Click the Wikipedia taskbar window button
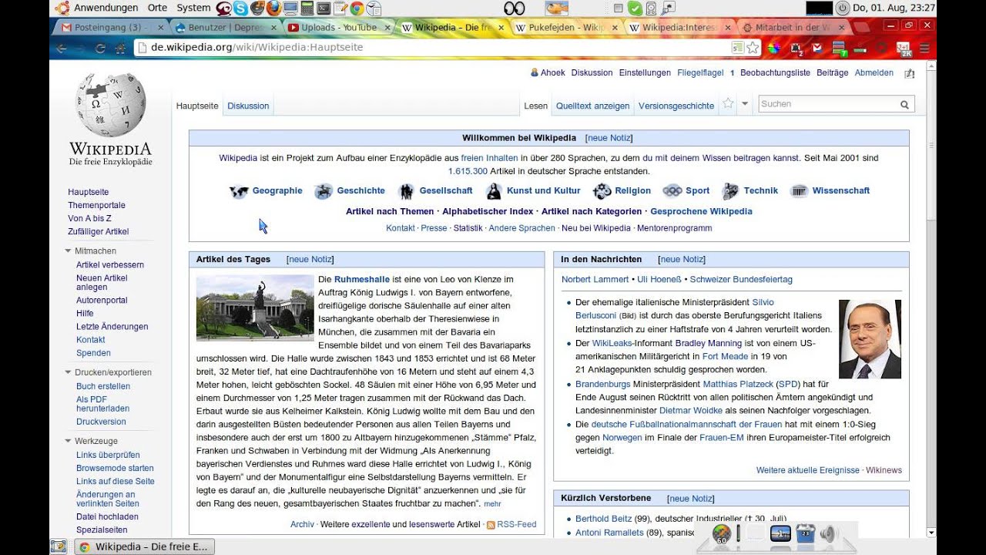The width and height of the screenshot is (986, 555). (145, 547)
